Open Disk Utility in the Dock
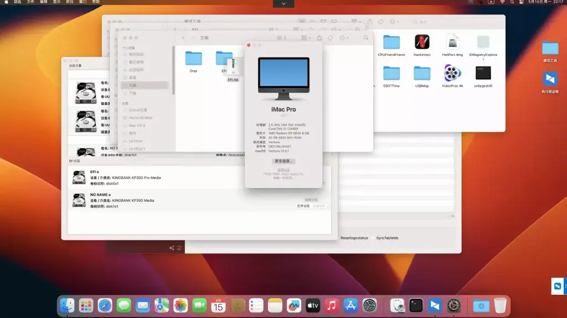The height and width of the screenshot is (318, 567). pyautogui.click(x=397, y=306)
